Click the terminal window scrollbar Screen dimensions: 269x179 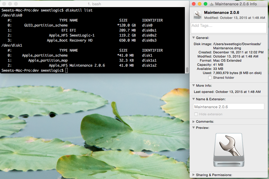pyautogui.click(x=187, y=70)
